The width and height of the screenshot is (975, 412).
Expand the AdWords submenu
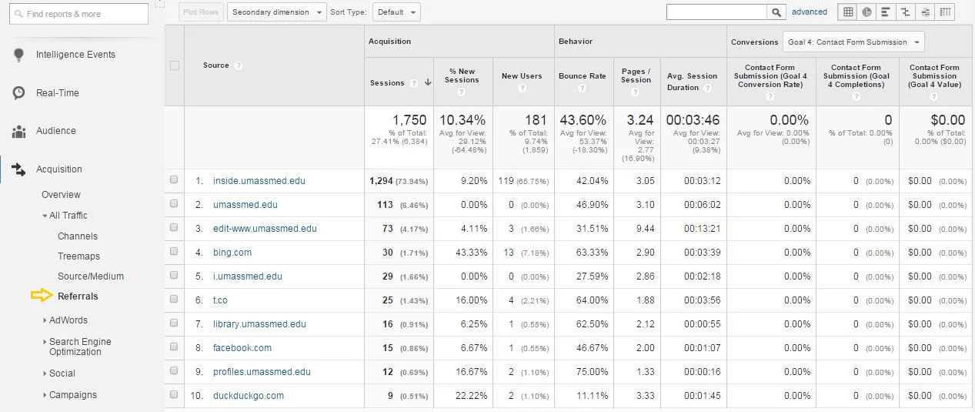click(x=68, y=320)
